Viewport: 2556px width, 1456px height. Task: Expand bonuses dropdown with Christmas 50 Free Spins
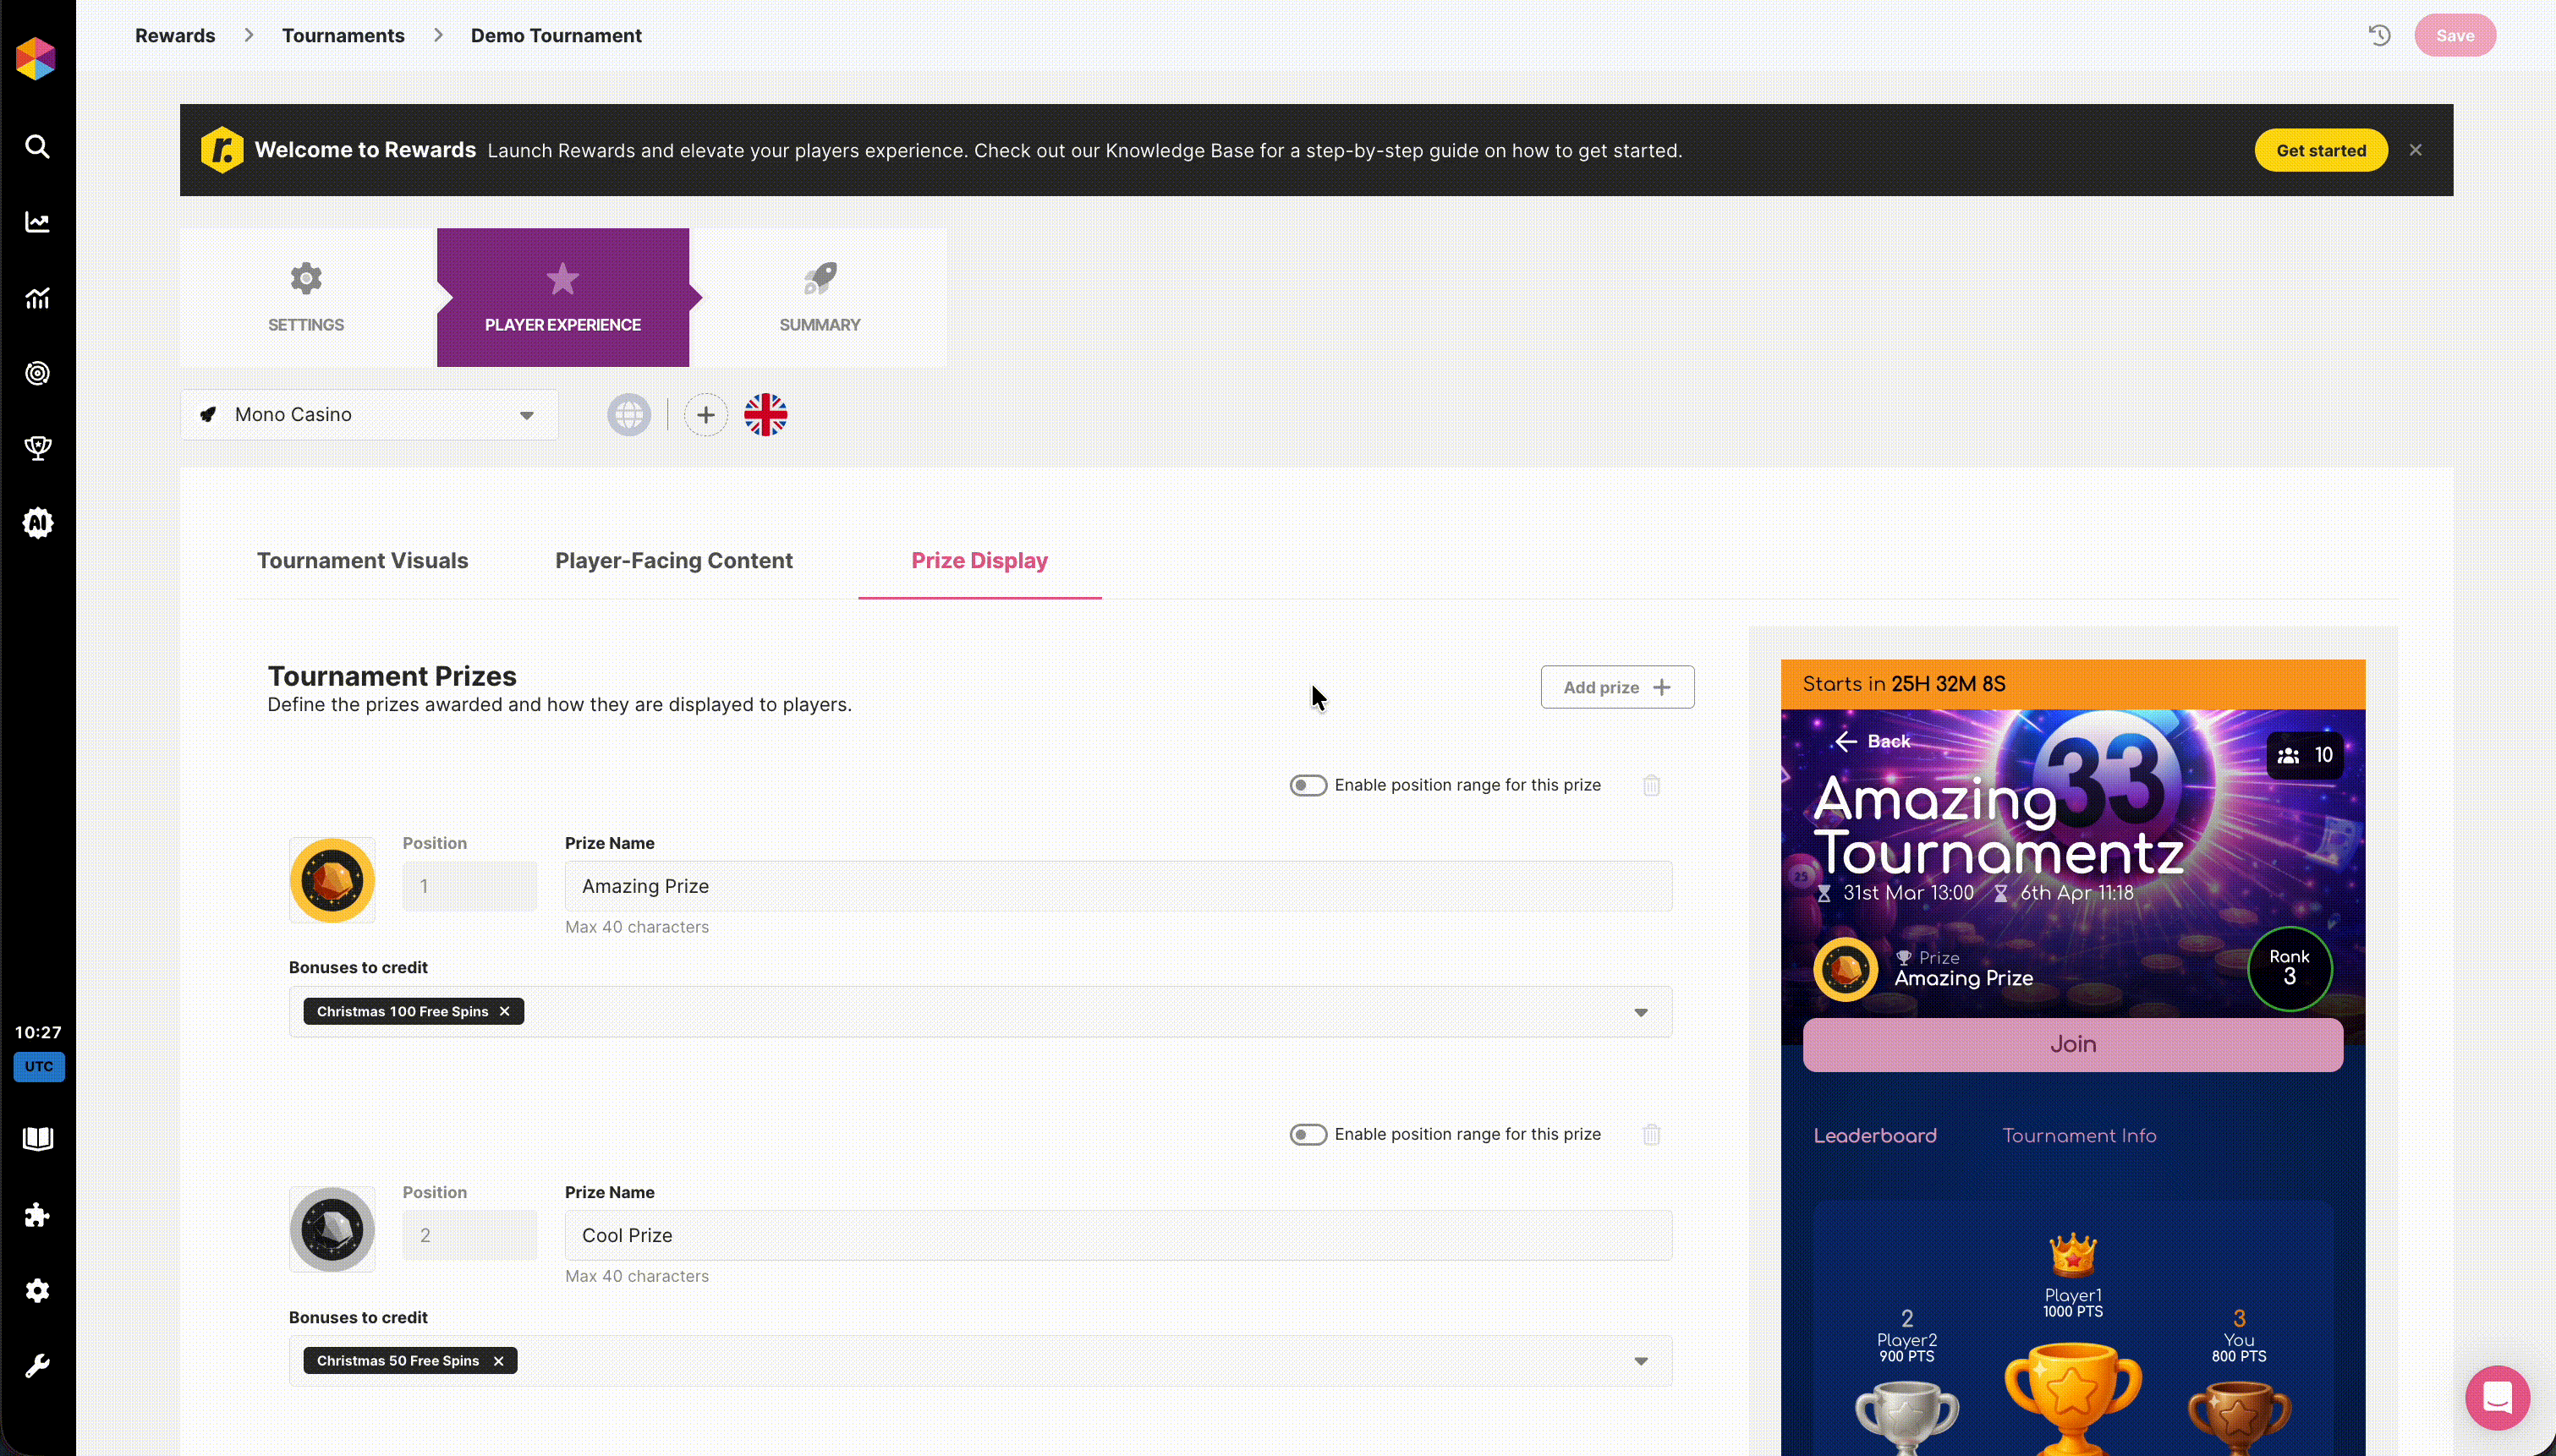click(1640, 1361)
